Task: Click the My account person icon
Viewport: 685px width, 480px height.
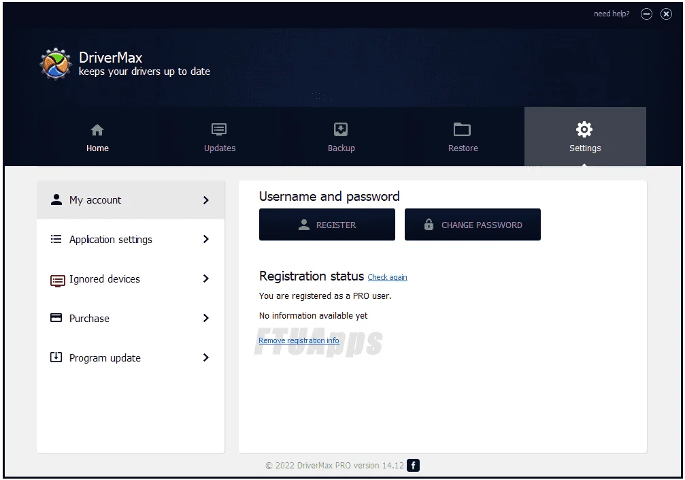Action: (x=56, y=199)
